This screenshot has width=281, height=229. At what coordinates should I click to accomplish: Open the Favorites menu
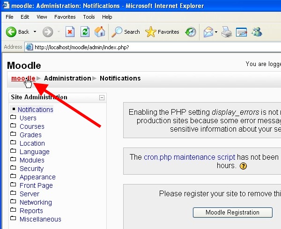65,17
